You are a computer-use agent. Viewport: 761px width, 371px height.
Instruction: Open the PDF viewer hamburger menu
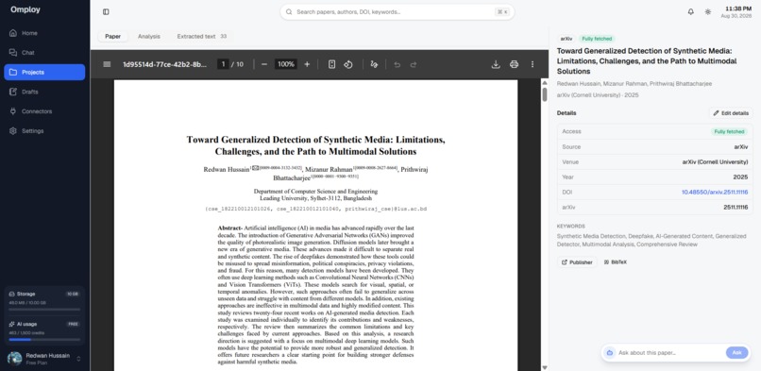click(108, 64)
